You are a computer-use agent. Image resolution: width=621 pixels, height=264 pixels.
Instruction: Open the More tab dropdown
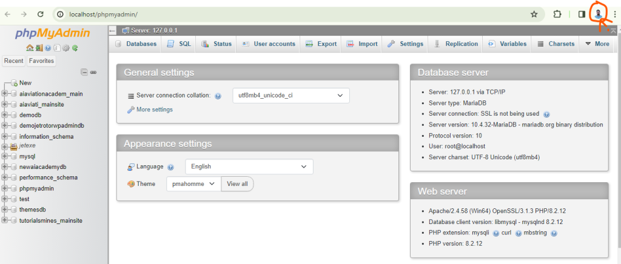(x=597, y=44)
